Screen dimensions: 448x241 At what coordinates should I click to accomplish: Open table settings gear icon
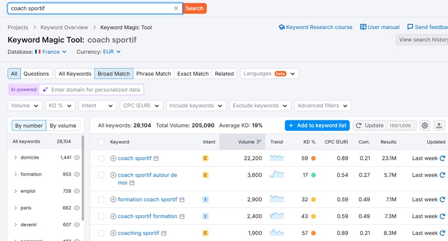[x=425, y=125]
